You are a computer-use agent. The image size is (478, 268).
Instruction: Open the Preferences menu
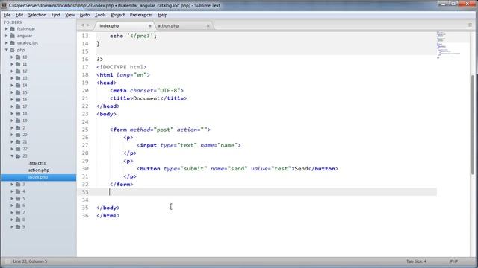141,15
